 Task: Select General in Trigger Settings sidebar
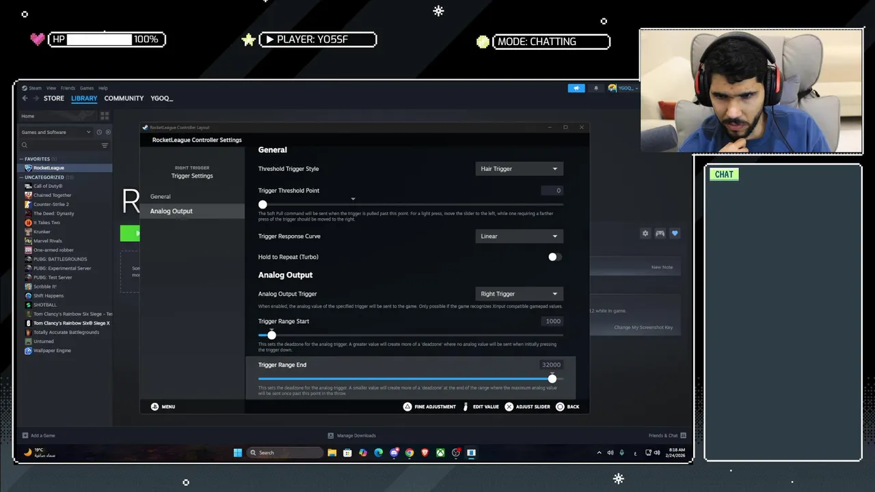click(192, 197)
